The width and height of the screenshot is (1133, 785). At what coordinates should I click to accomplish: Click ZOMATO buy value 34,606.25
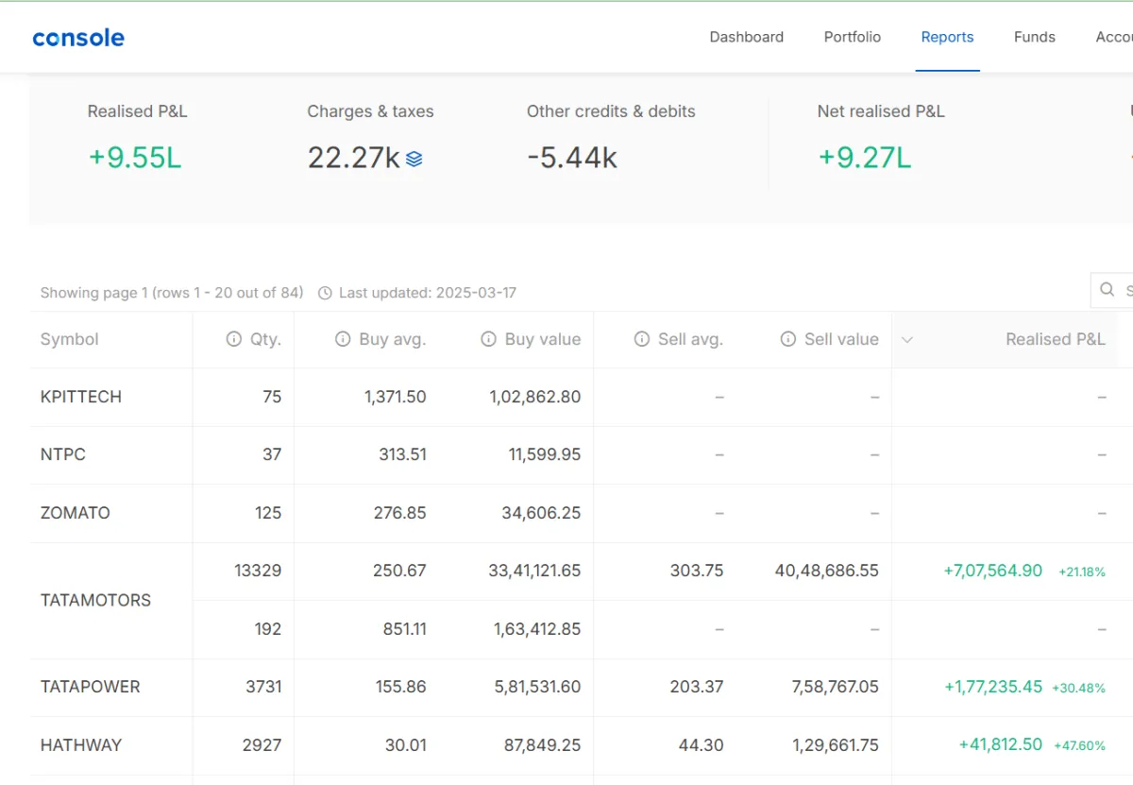tap(541, 513)
